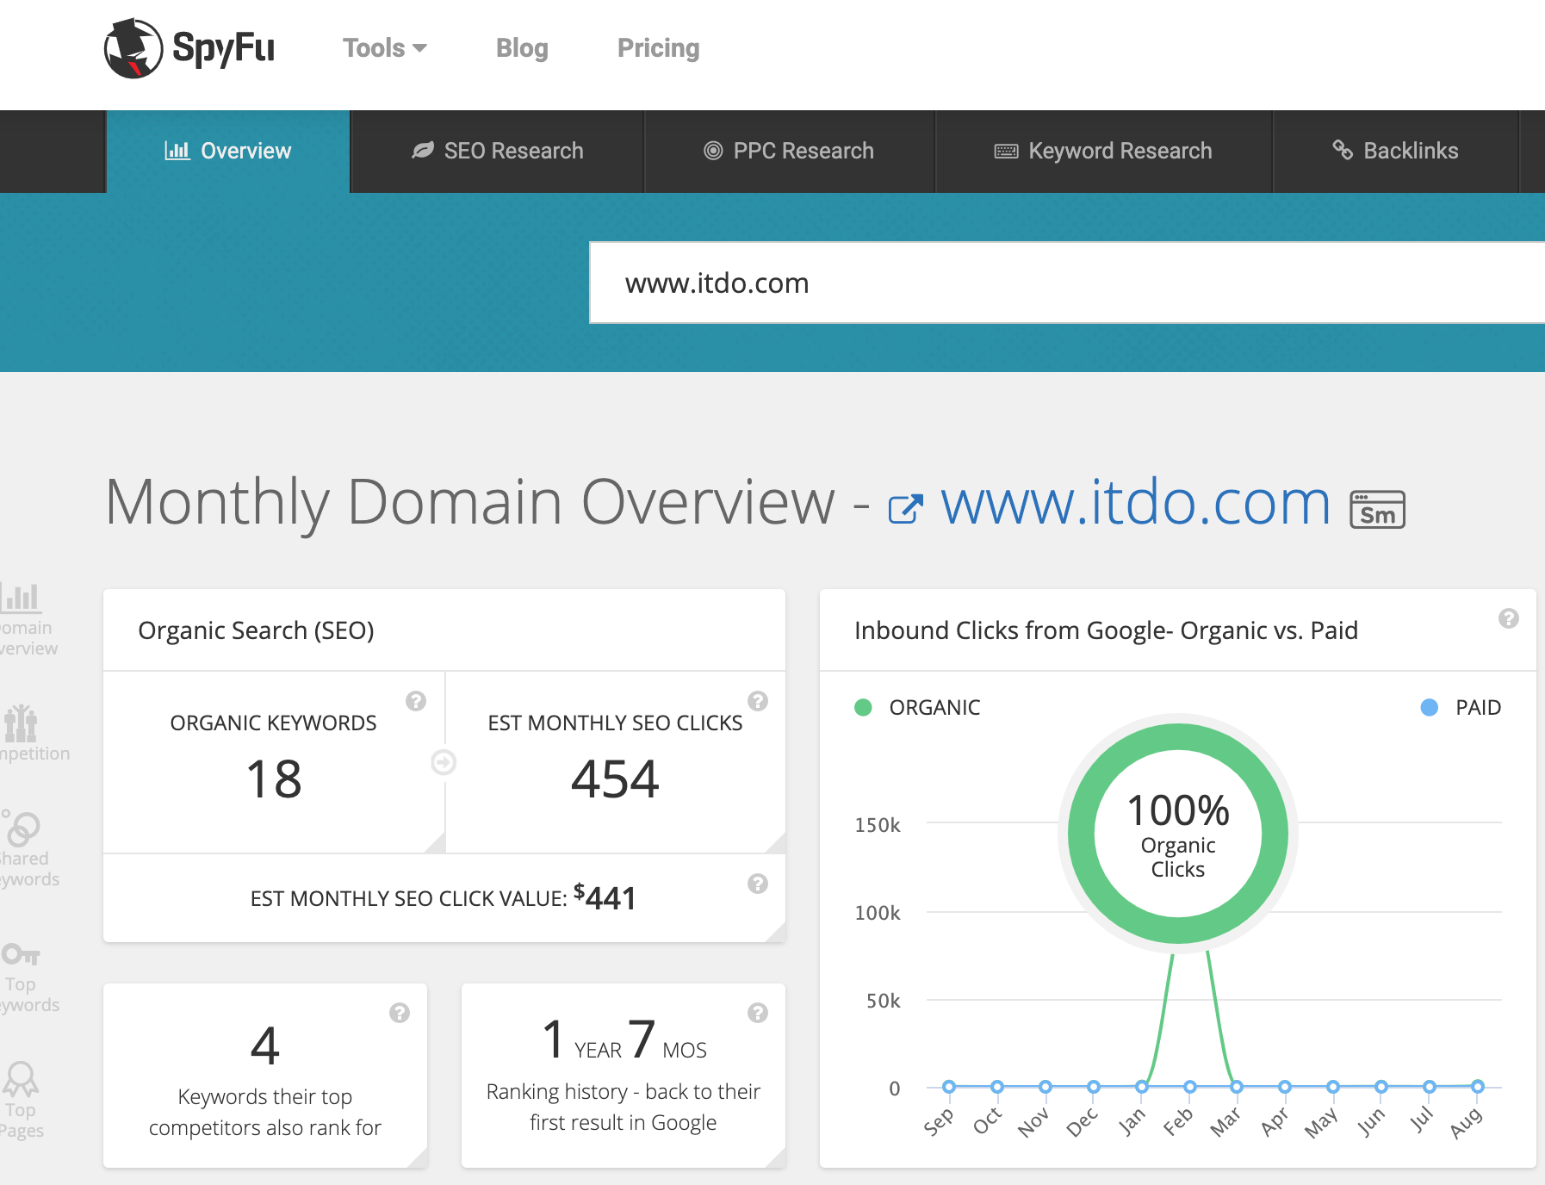Open www.itdo.com link in heading
The height and width of the screenshot is (1185, 1545).
(x=1136, y=503)
